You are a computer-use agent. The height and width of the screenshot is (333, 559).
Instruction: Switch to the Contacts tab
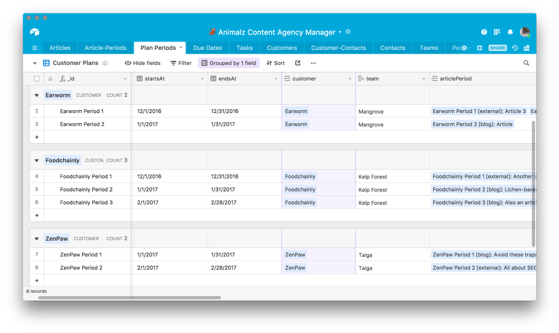click(x=393, y=48)
